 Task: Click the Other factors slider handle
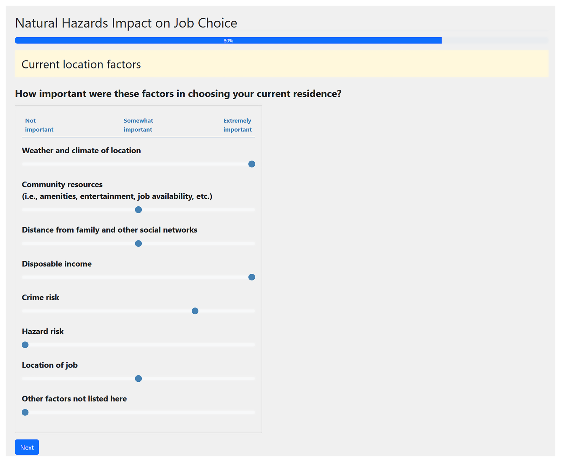click(x=25, y=412)
